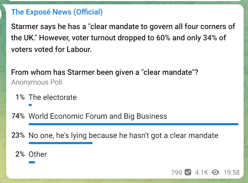Viewport: 248px width, 183px height.
Task: Click the 'Anonymous Poll' label
Action: point(37,82)
